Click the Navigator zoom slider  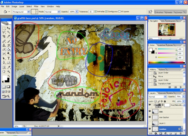point(170,39)
